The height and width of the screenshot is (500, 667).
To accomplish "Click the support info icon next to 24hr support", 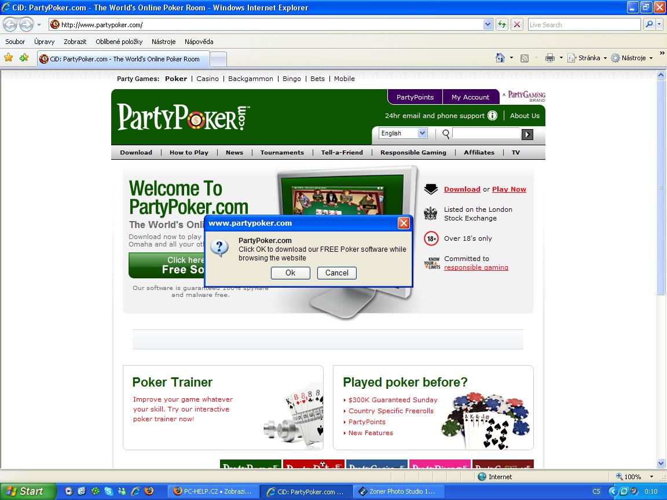I will [x=492, y=116].
